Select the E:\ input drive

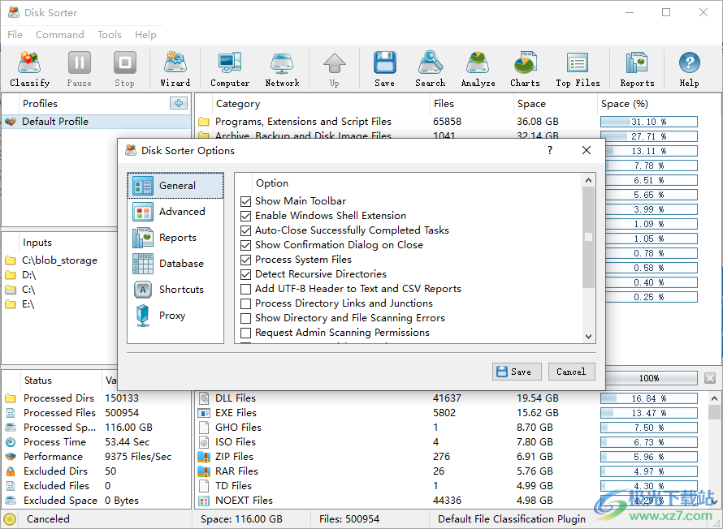point(19,304)
